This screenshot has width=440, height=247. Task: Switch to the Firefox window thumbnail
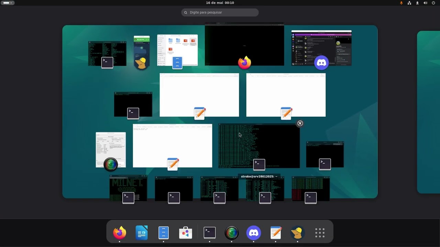coord(244,44)
